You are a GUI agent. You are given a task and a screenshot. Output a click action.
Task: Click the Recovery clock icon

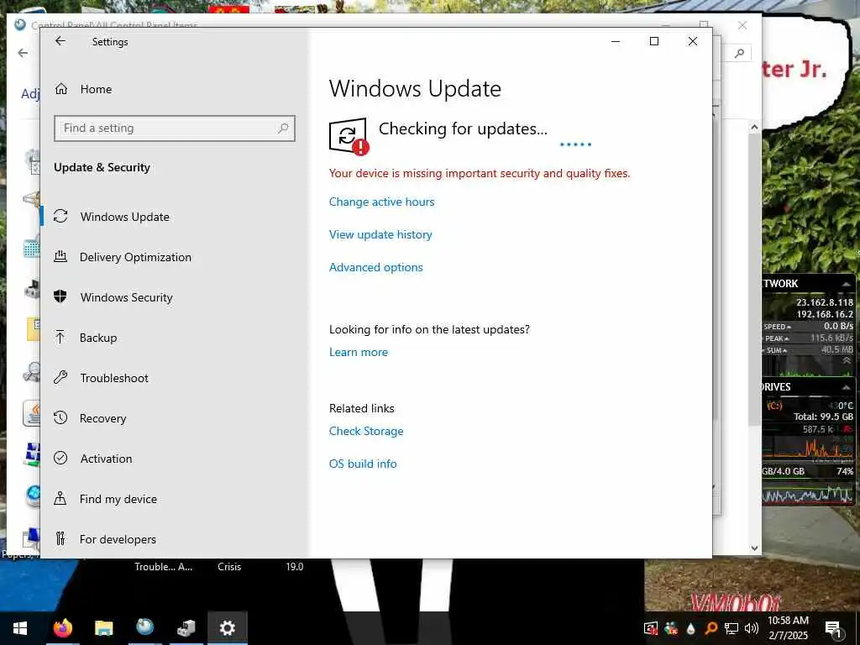click(60, 418)
